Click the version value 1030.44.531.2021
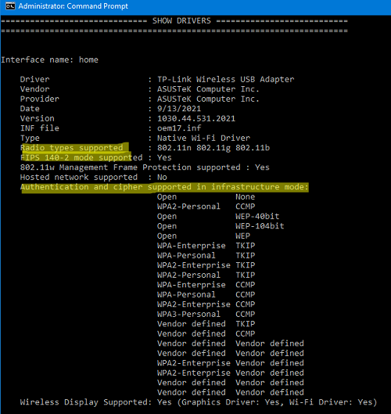391x414 pixels. tap(196, 118)
